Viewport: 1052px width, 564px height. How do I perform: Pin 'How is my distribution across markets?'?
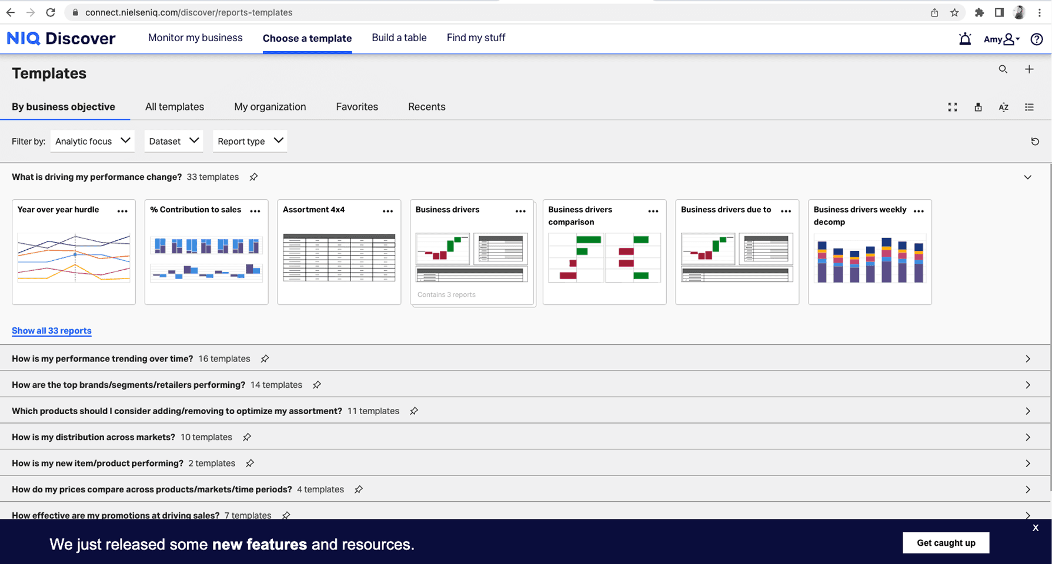click(x=247, y=437)
